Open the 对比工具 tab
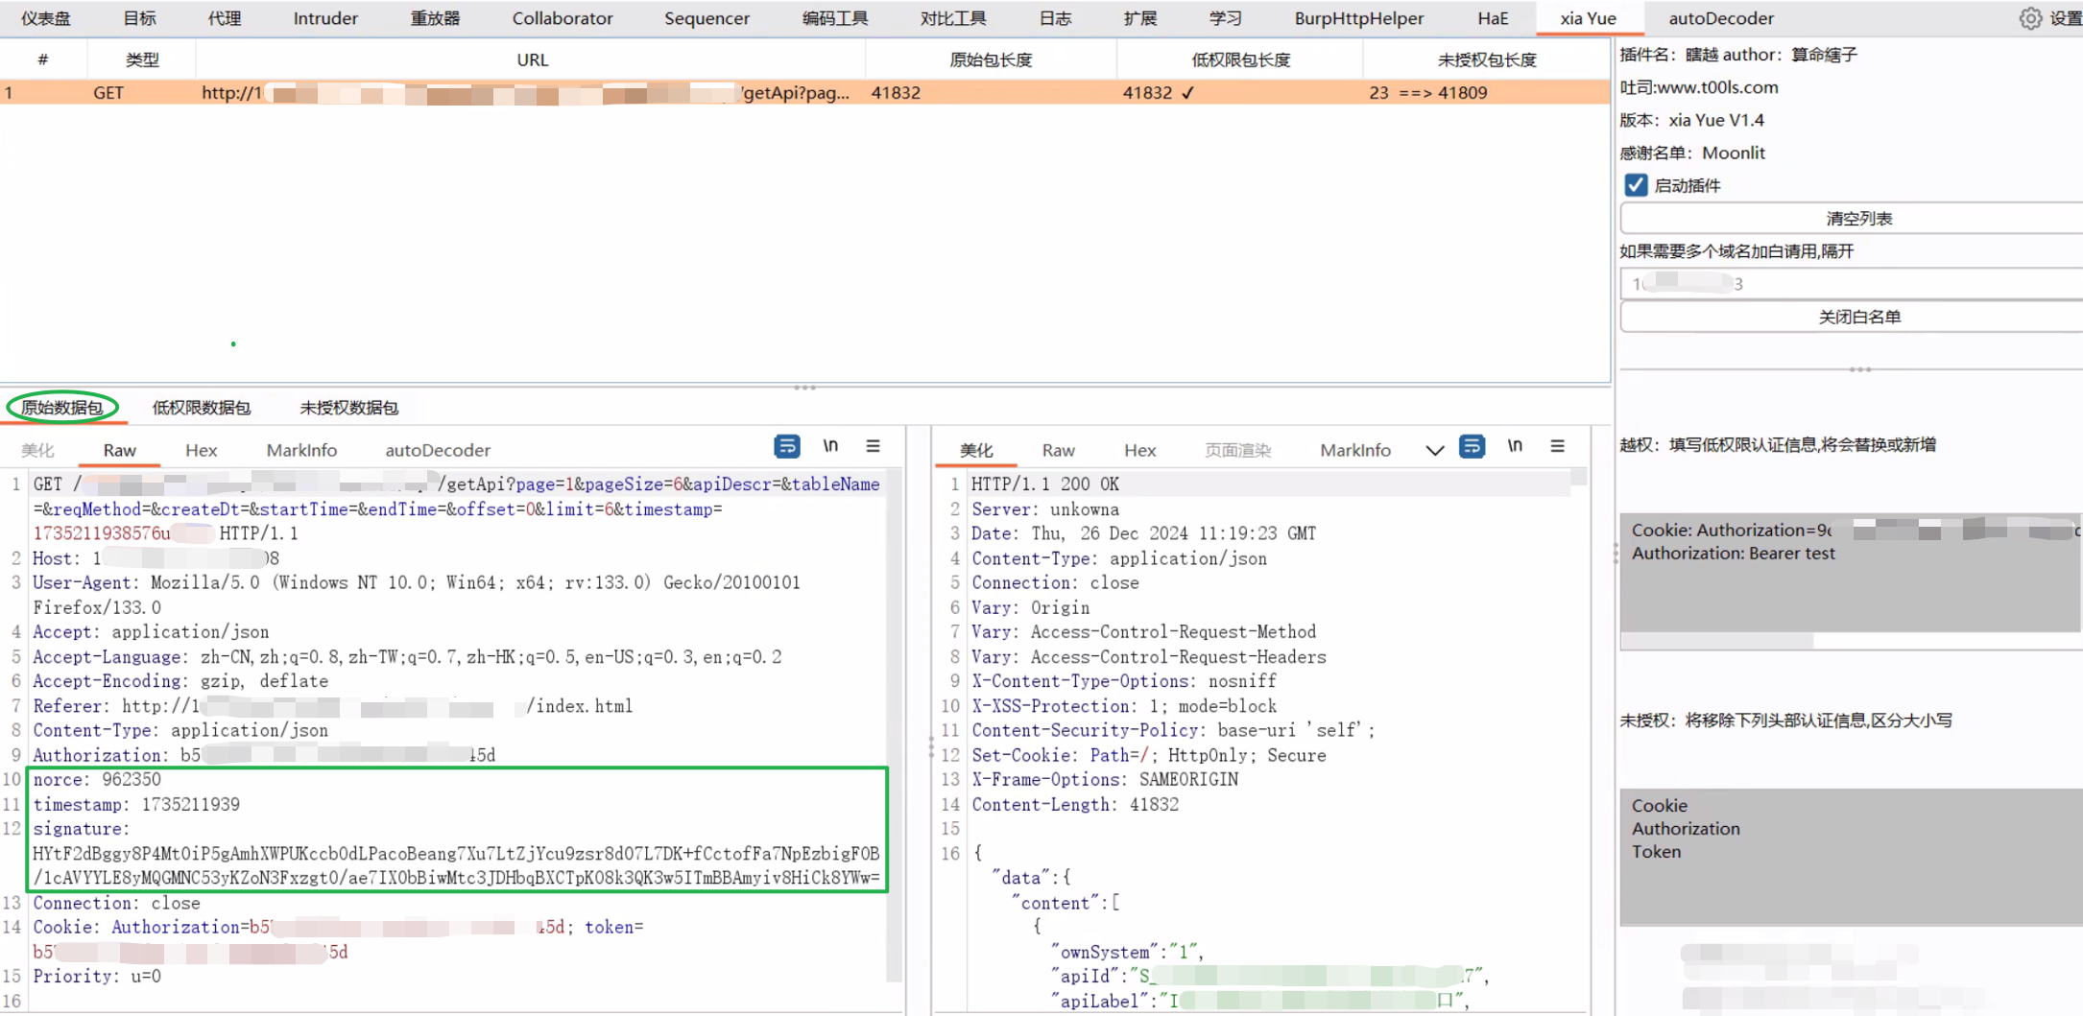The height and width of the screenshot is (1016, 2083). pyautogui.click(x=953, y=18)
